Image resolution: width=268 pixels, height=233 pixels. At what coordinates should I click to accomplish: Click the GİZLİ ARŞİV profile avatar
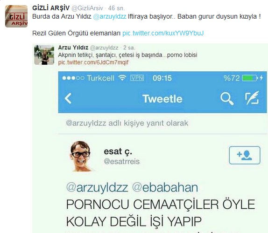pyautogui.click(x=16, y=16)
